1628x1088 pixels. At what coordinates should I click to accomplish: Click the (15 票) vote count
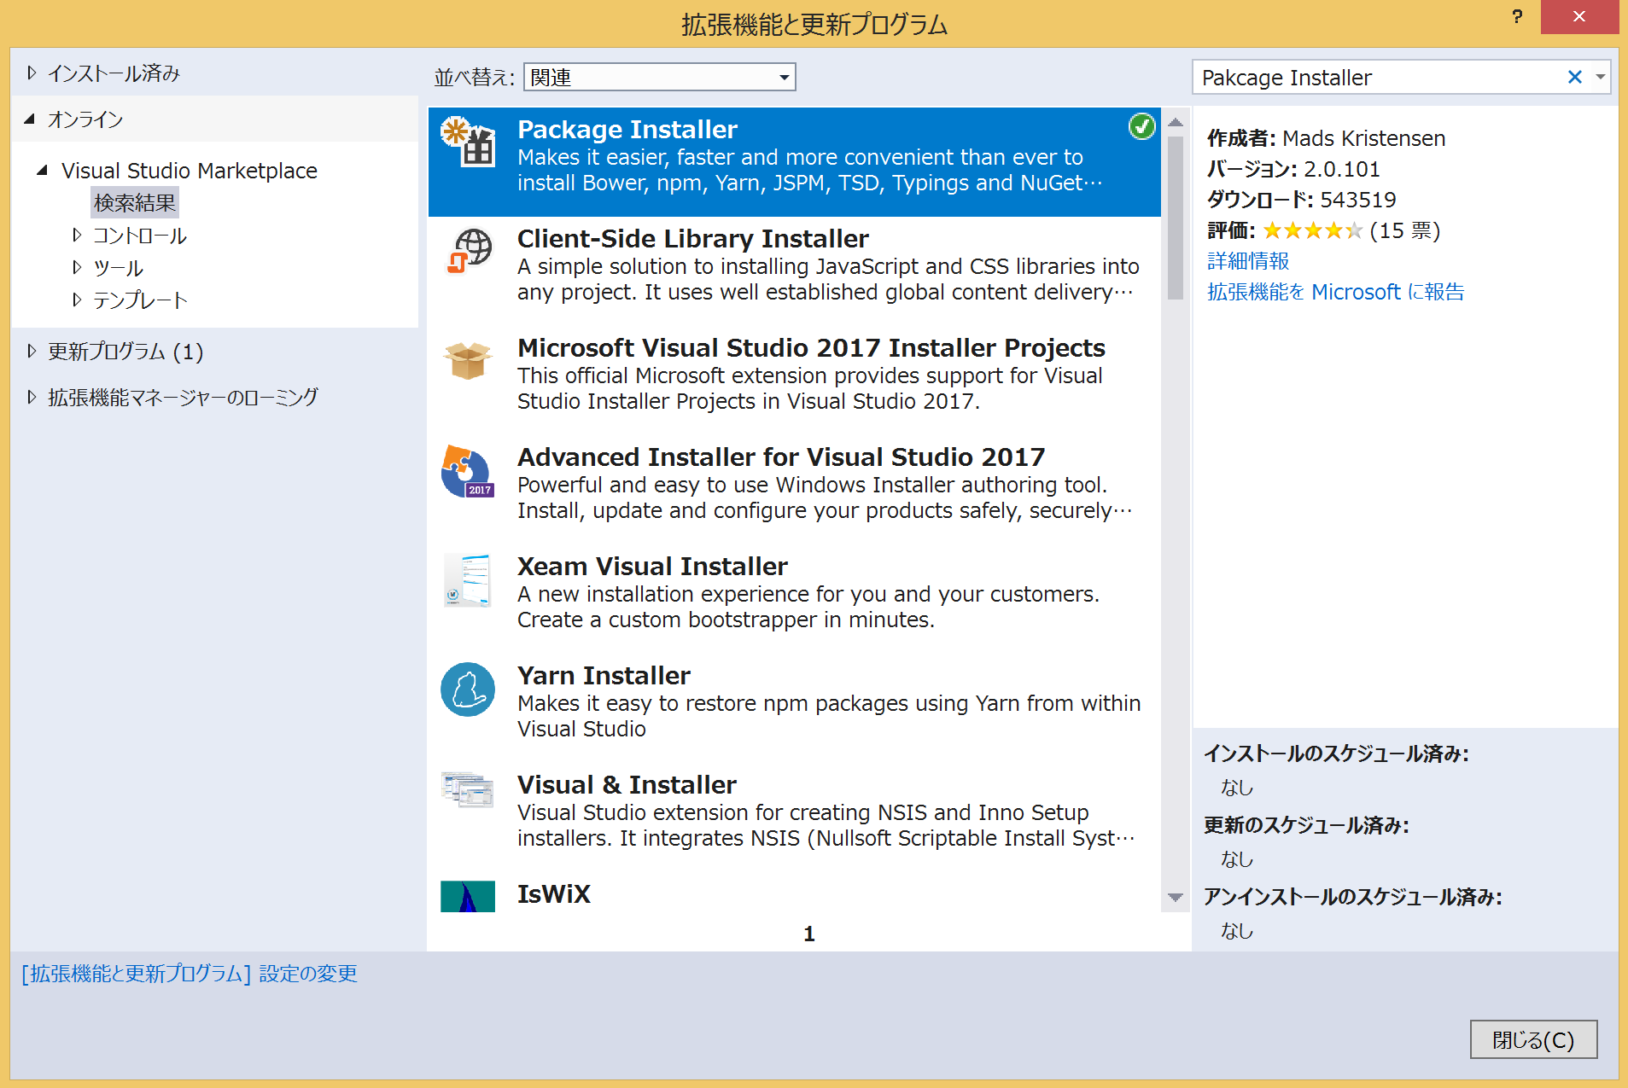click(x=1405, y=230)
